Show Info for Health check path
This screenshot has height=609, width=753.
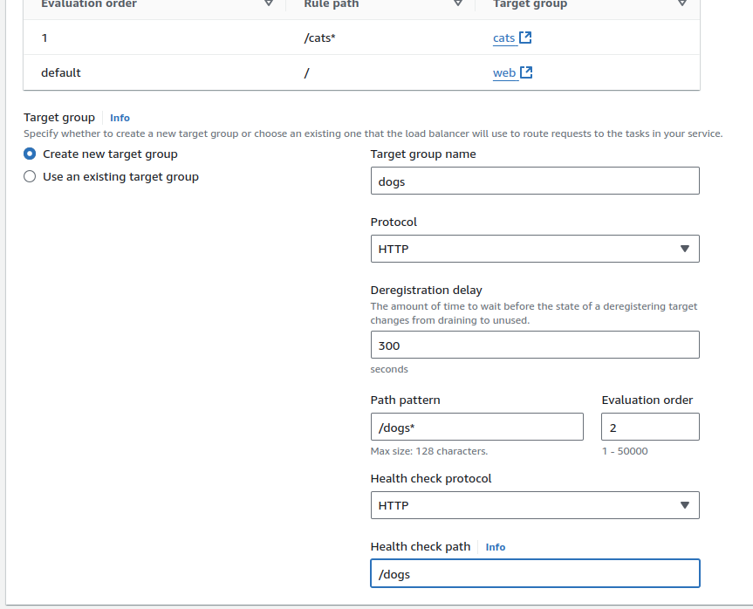[x=495, y=547]
